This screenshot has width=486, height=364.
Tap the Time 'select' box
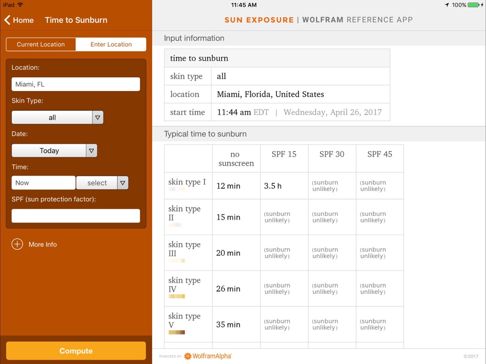tap(97, 183)
